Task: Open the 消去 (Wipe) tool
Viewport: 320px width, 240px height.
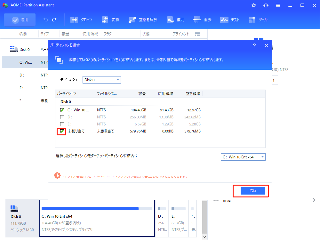Action: [202, 20]
